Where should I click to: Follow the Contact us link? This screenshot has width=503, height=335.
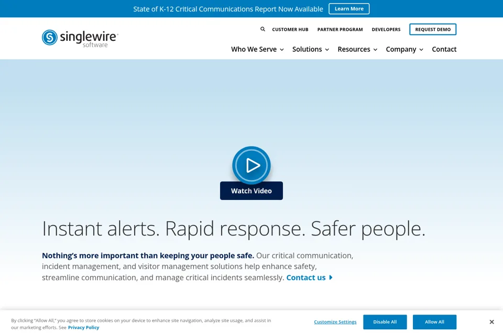[309, 277]
